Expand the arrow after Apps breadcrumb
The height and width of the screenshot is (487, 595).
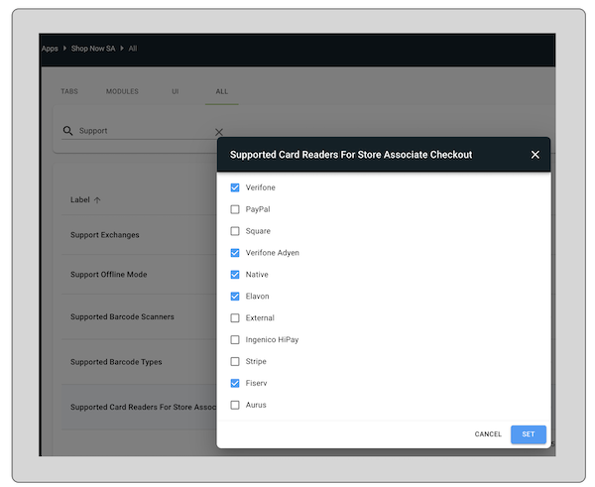click(x=64, y=49)
